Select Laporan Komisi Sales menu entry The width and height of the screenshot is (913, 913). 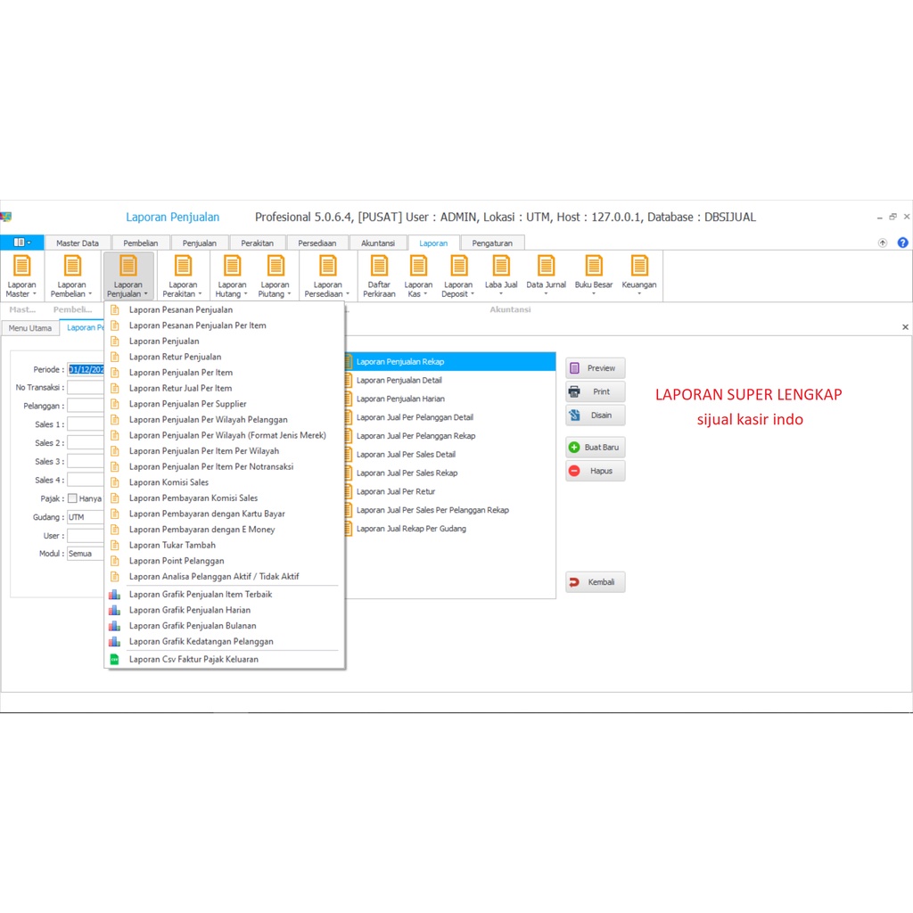click(x=224, y=482)
